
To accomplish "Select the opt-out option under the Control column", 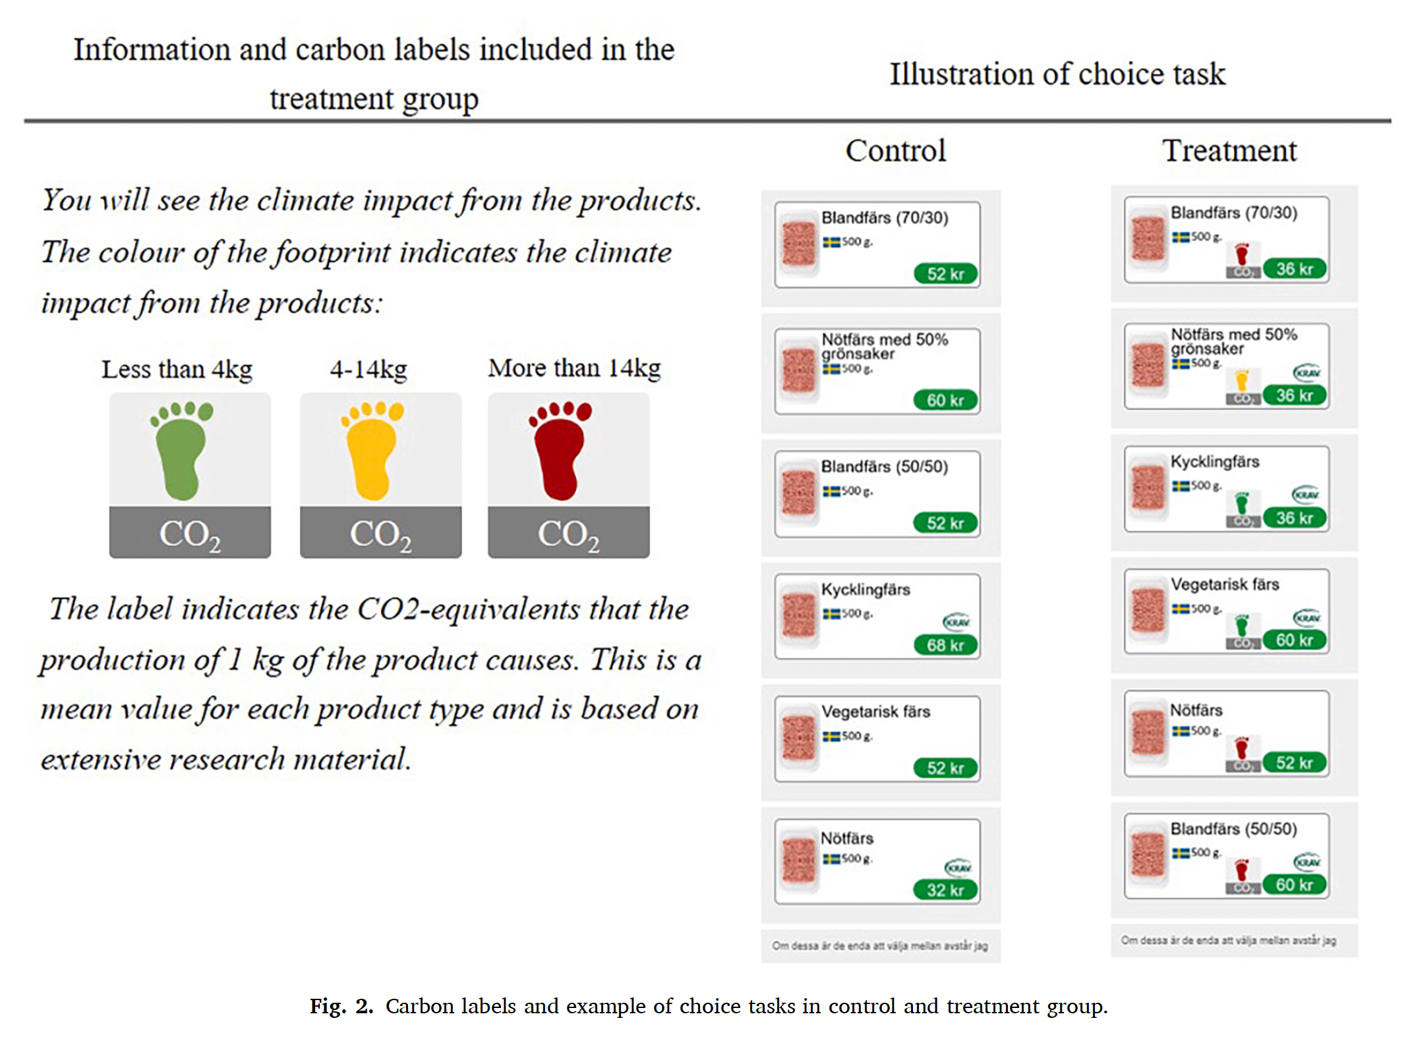I will [x=880, y=946].
